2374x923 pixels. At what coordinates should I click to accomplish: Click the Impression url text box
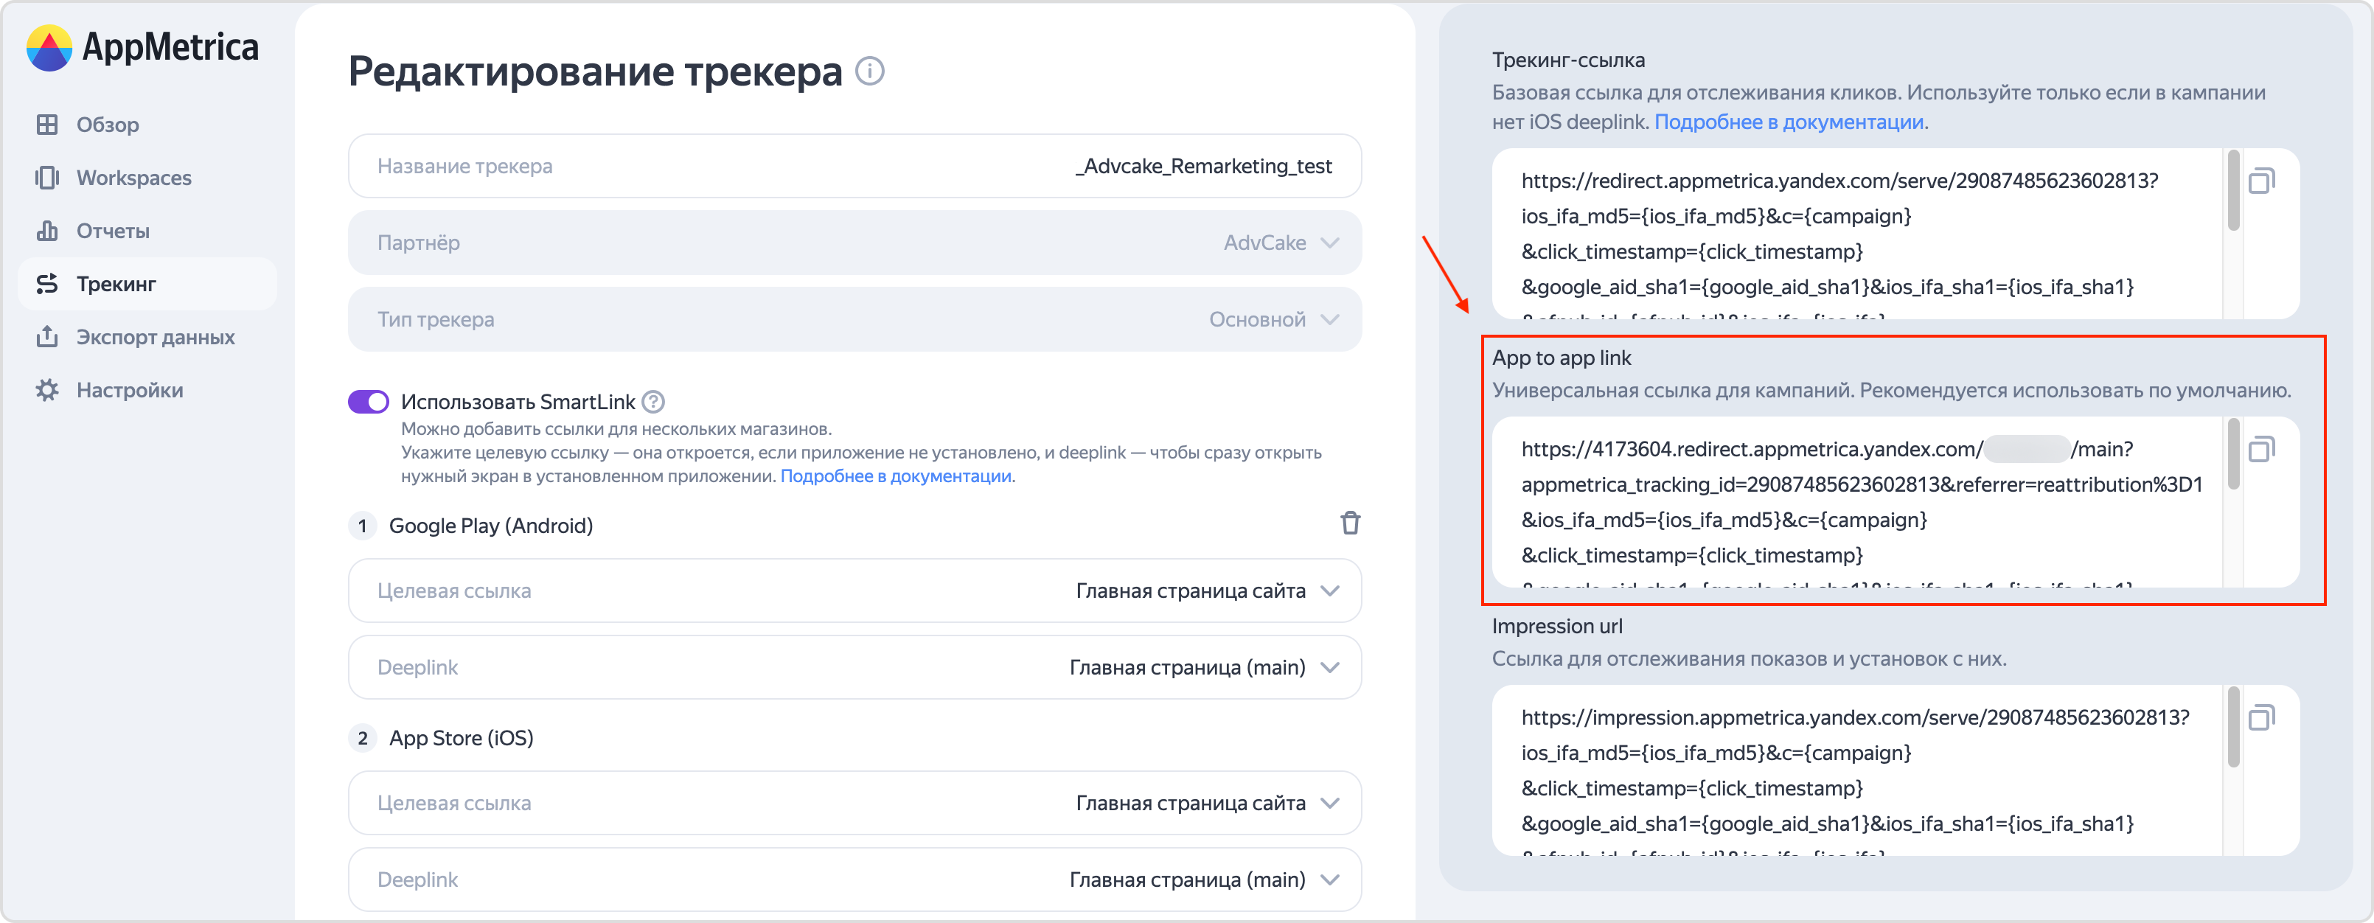[1856, 770]
